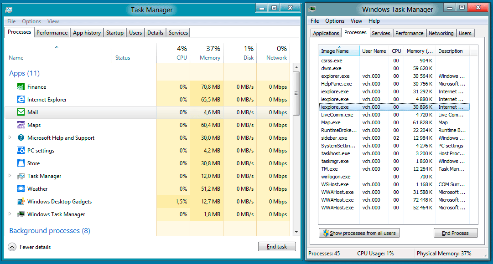Sort by Image Name column header

[x=339, y=51]
